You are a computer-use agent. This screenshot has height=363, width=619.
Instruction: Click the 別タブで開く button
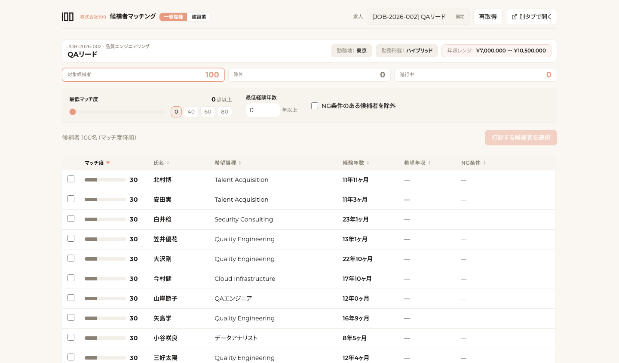[531, 17]
